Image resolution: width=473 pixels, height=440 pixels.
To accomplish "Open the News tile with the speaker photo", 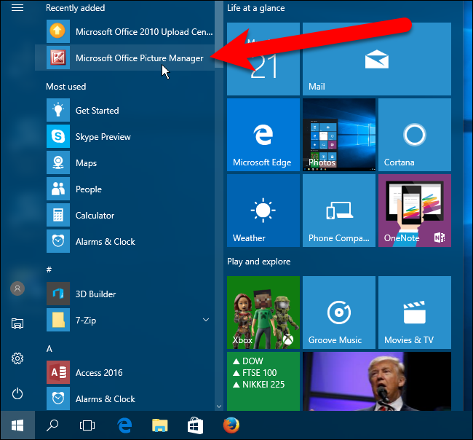I will [377, 381].
